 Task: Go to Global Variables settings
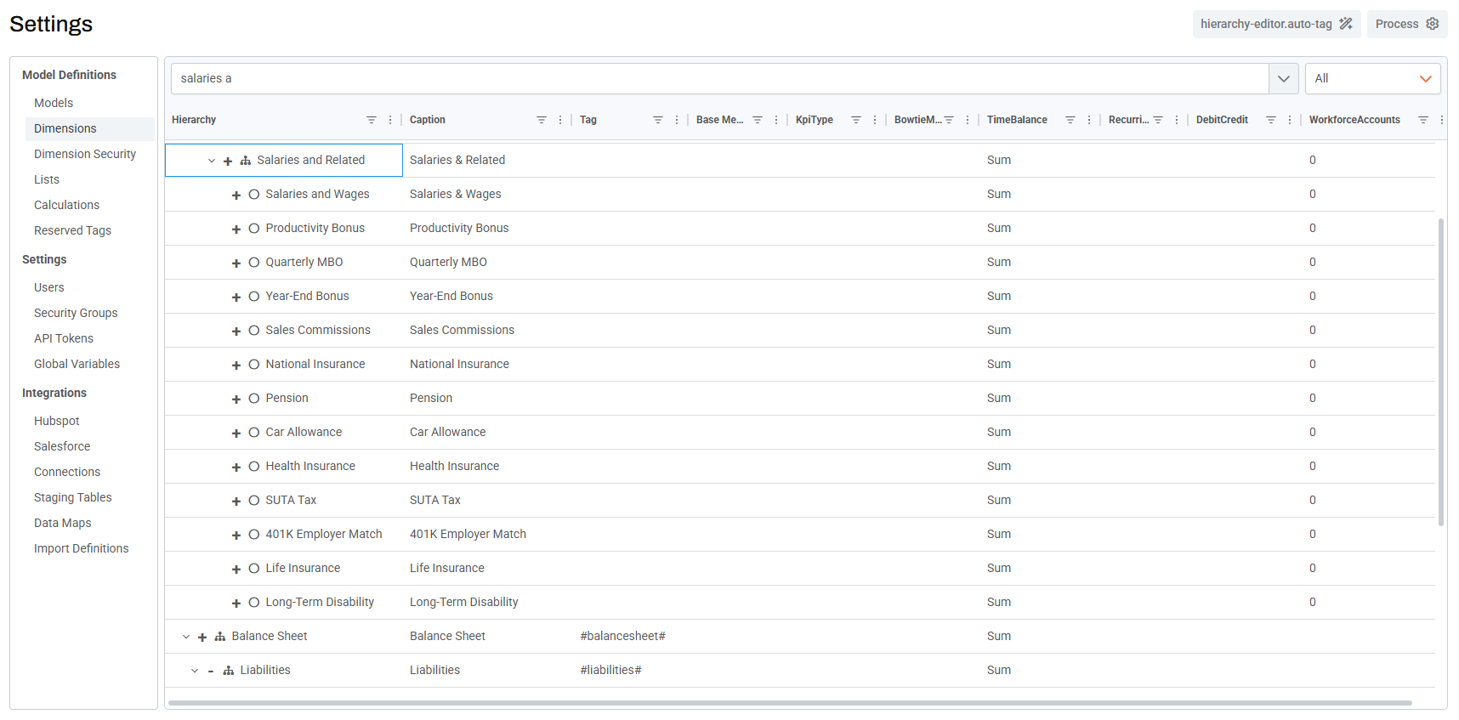(77, 364)
